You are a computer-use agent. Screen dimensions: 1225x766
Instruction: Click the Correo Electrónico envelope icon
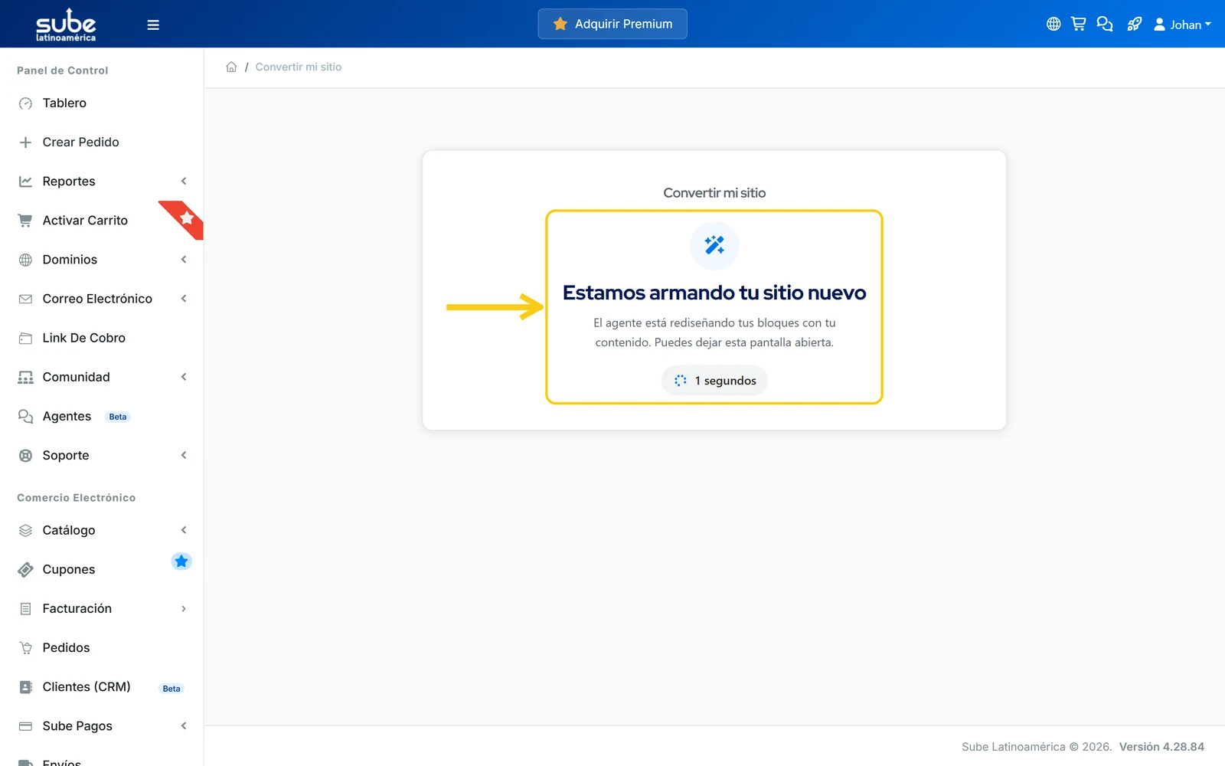click(x=25, y=299)
